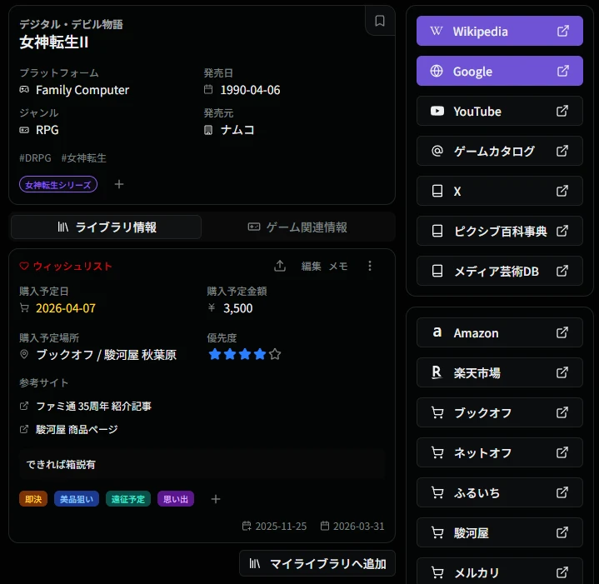Click the updated date 2026-03-31

click(358, 527)
